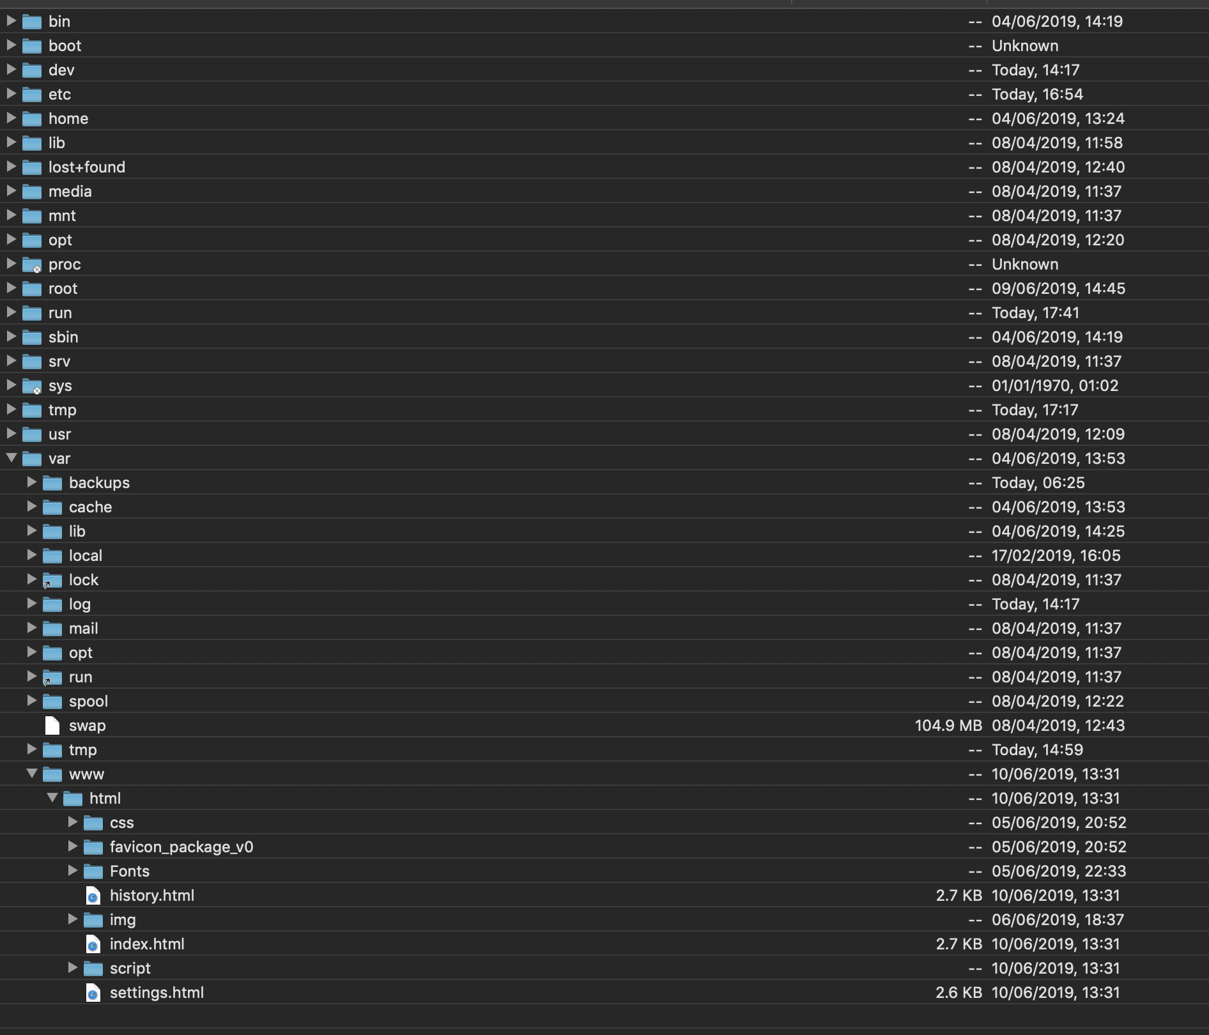Expand the media folder
The image size is (1209, 1035).
[x=11, y=190]
